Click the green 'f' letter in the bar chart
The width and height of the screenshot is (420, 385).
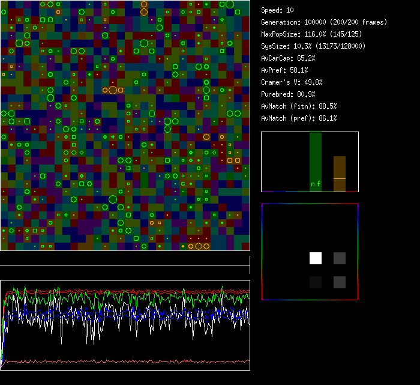319,184
